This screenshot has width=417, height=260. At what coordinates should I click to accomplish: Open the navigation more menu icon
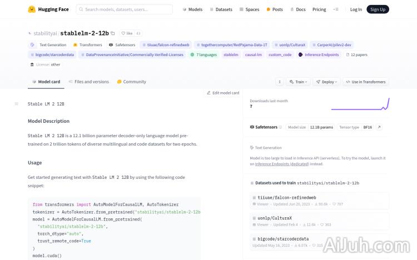[335, 9]
